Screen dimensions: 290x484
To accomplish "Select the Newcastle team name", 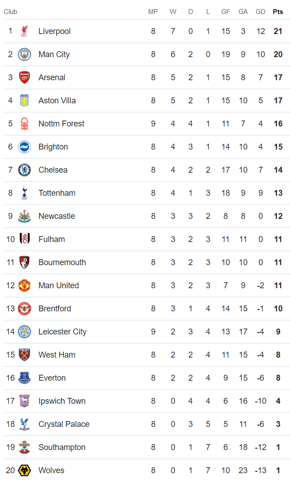I will (57, 216).
